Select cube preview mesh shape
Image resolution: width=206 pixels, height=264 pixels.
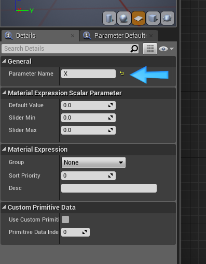tap(153, 18)
